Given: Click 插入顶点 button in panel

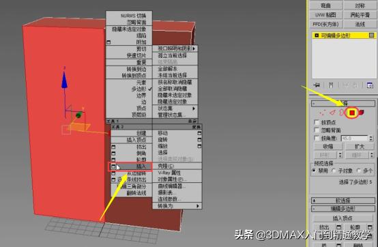Looking at the screenshot, I should point(343,218).
